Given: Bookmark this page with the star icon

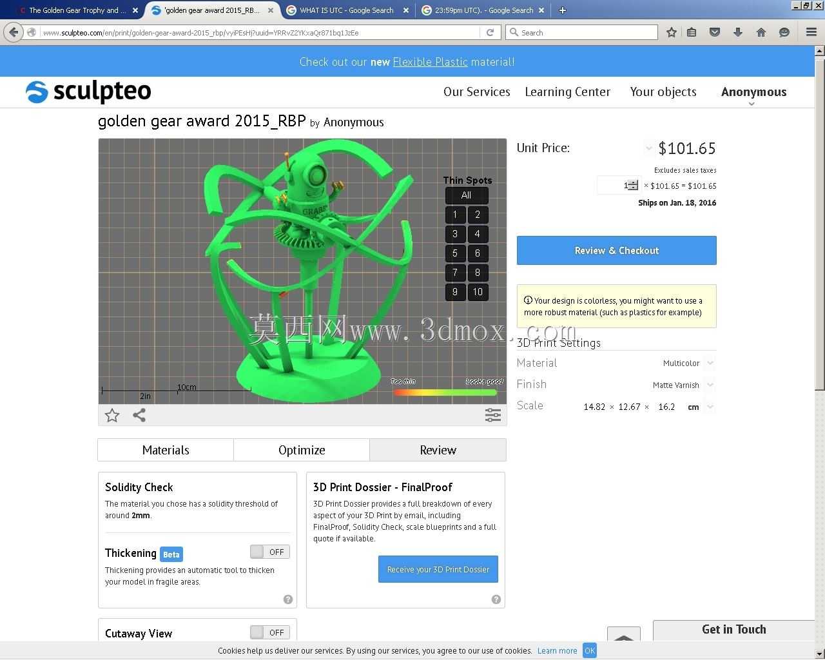Looking at the screenshot, I should click(x=672, y=32).
